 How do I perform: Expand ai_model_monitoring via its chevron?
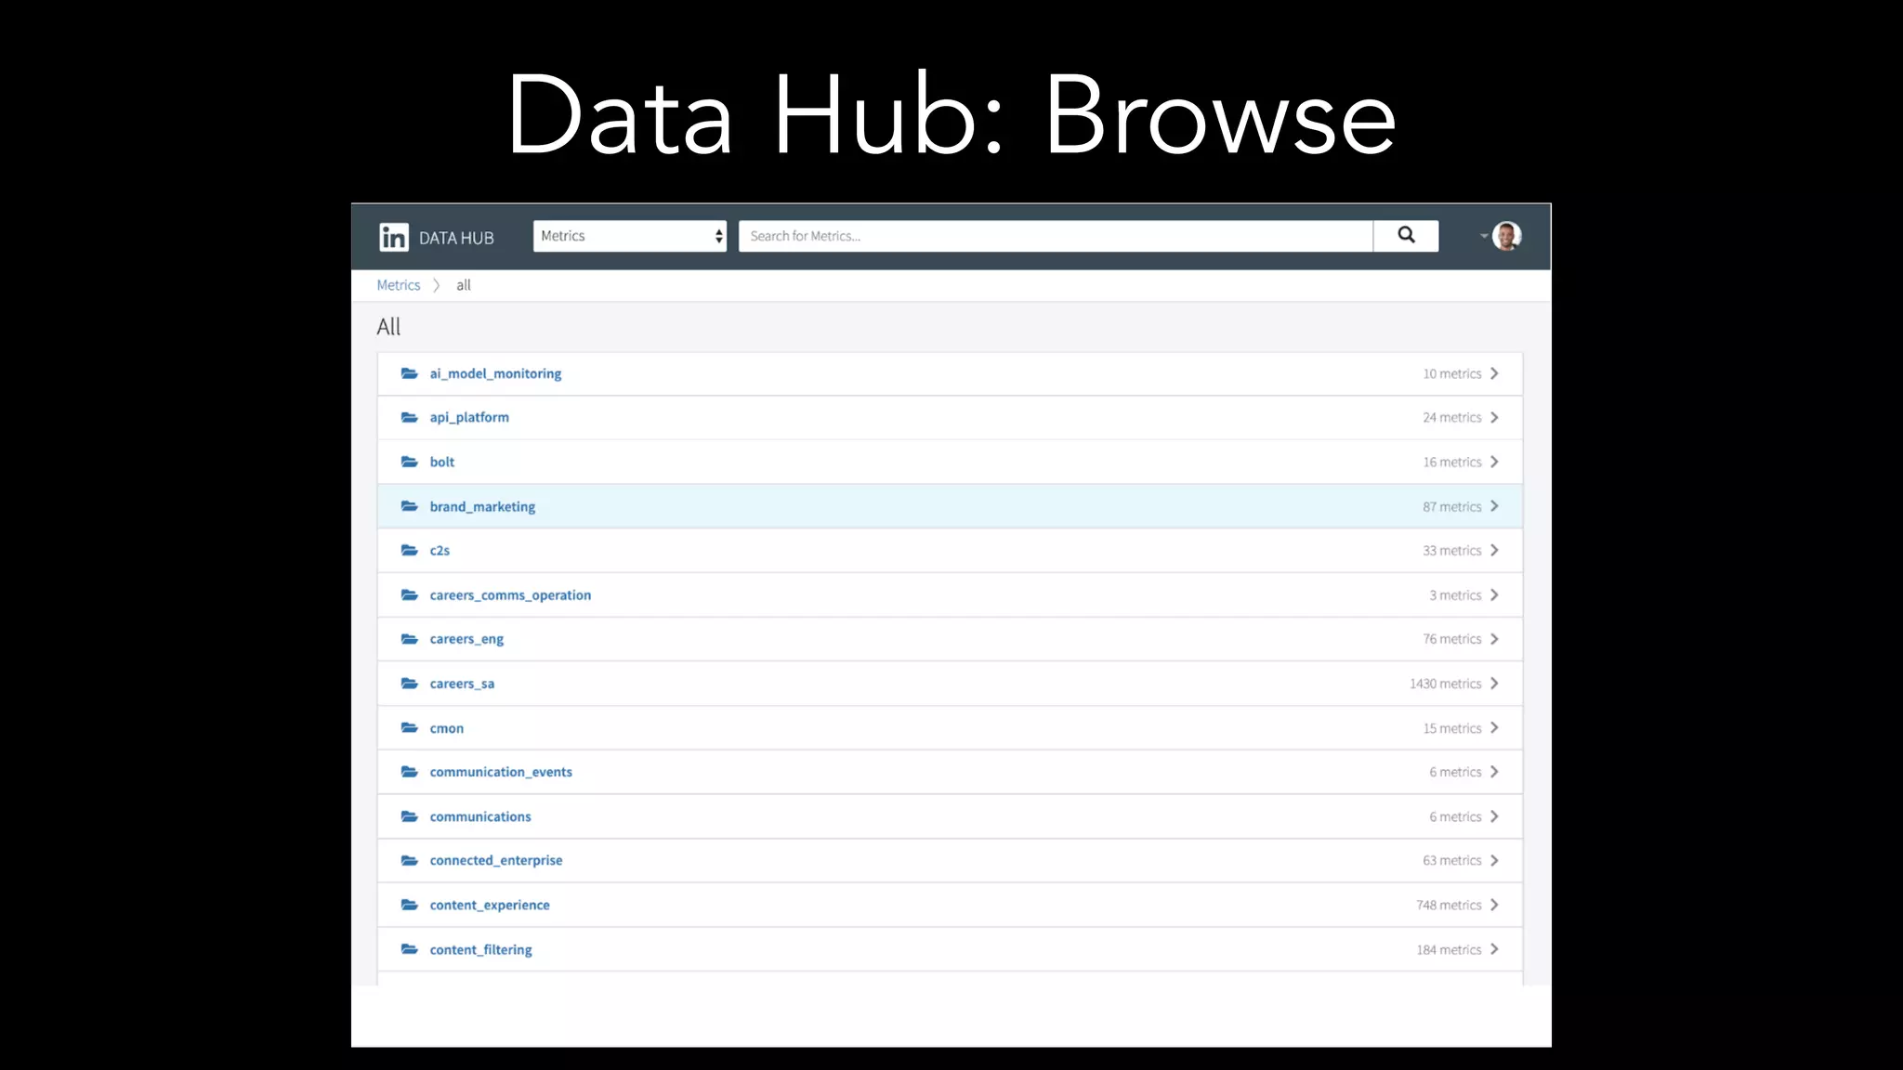point(1494,373)
